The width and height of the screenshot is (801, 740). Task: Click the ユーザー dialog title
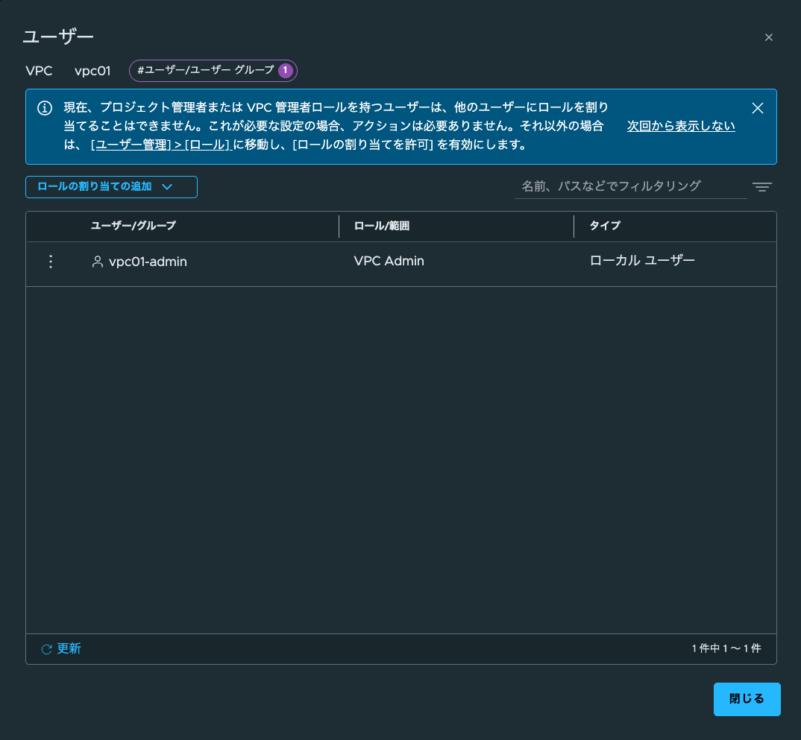pyautogui.click(x=58, y=37)
